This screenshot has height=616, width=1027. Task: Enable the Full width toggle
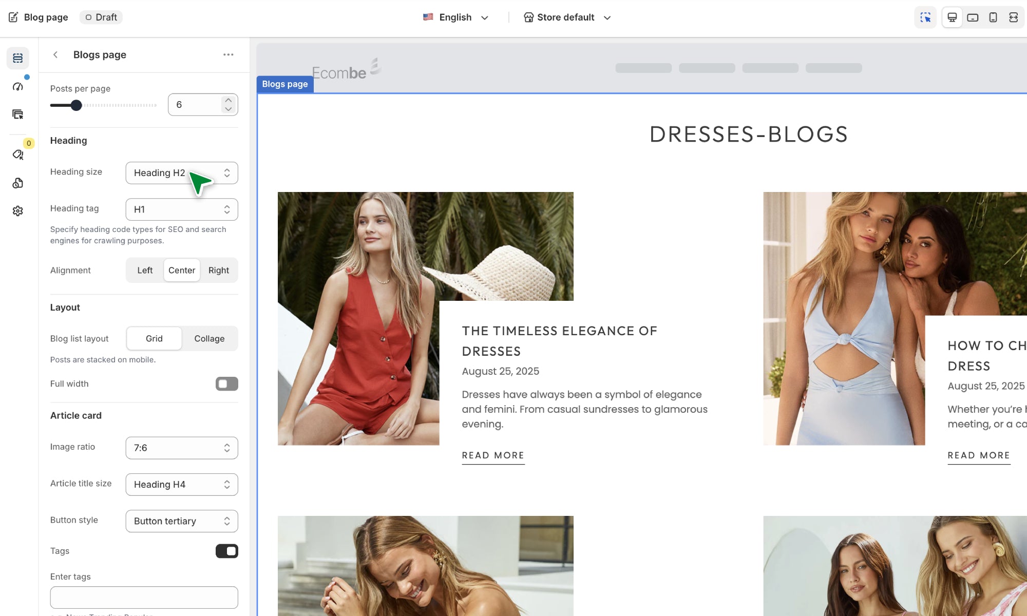pos(226,384)
